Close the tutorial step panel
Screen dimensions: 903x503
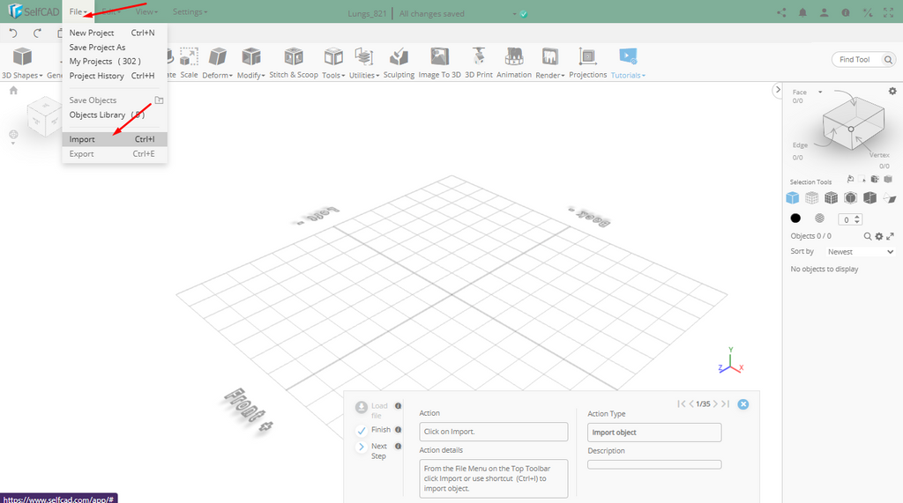(x=743, y=404)
